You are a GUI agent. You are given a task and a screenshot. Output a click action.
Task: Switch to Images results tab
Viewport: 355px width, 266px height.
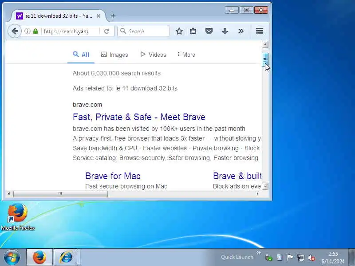(114, 55)
